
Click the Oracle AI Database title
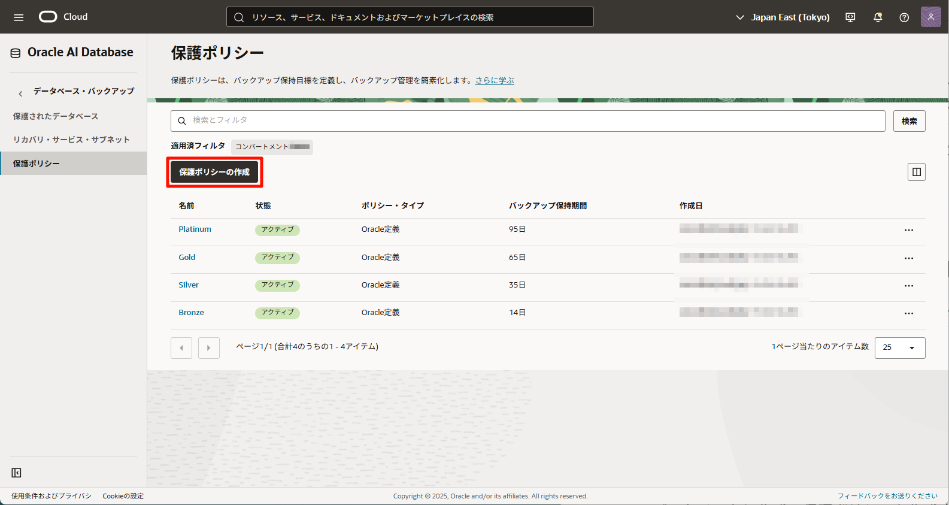[80, 52]
